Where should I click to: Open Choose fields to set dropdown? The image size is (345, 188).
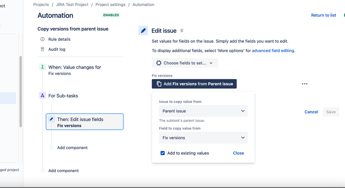[x=185, y=63]
